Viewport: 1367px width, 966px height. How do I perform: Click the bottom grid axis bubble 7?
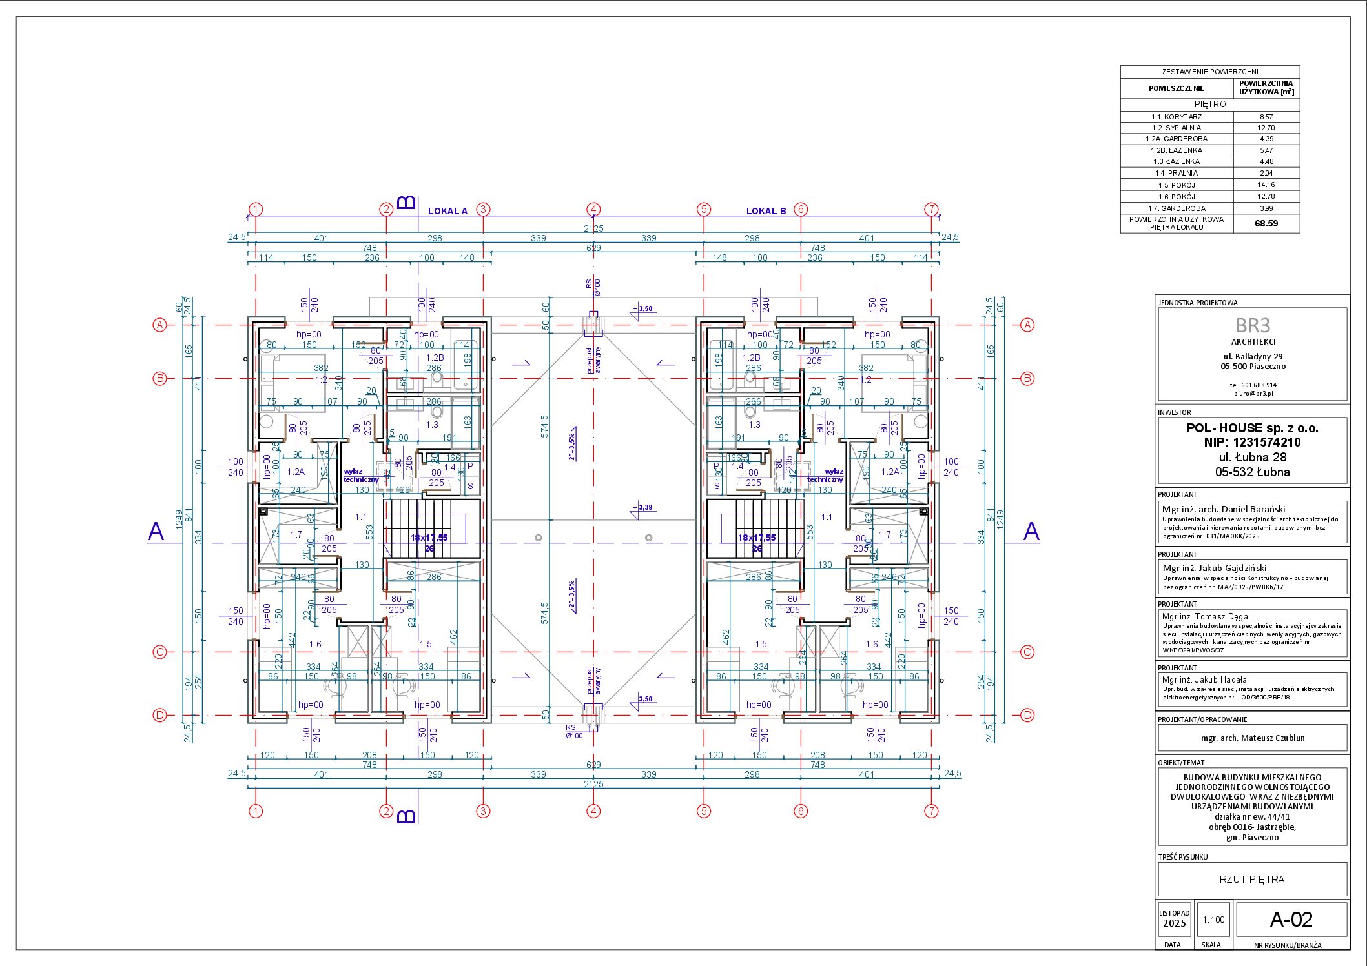pos(931,811)
